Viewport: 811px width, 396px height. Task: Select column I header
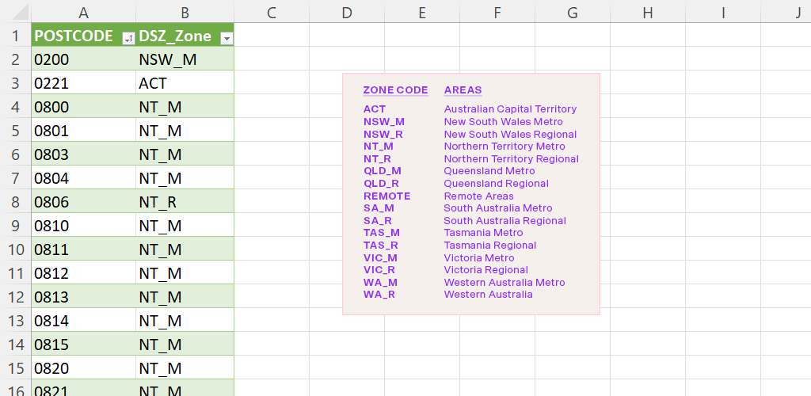click(x=723, y=13)
